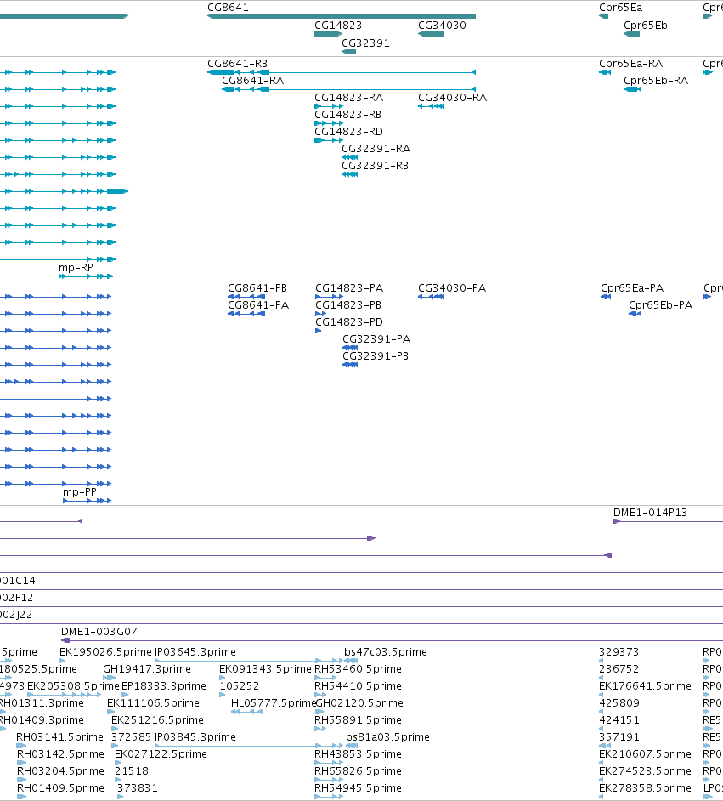Select the CG34030-RA transcript label
The height and width of the screenshot is (801, 723).
pyautogui.click(x=452, y=98)
